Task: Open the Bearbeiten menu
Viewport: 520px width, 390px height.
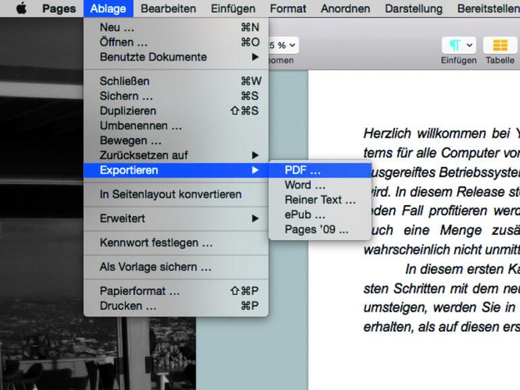Action: 168,9
